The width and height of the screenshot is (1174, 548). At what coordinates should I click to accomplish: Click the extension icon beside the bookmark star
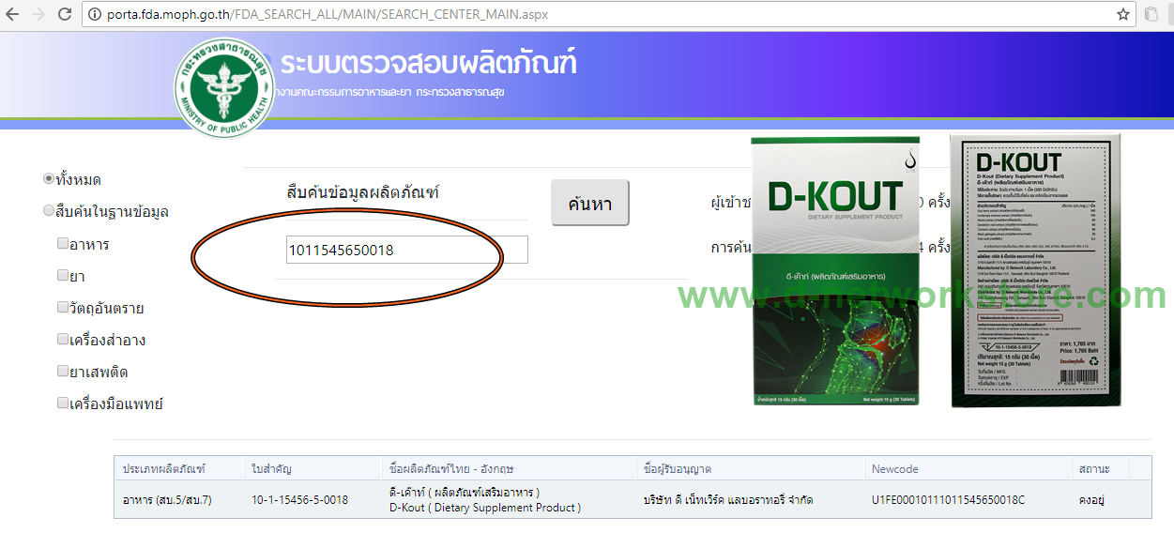1152,14
